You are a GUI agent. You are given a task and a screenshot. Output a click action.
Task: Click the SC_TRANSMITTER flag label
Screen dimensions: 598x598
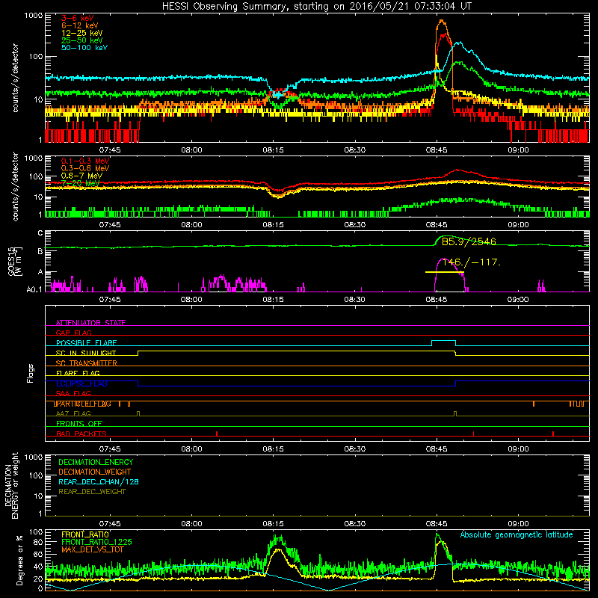point(87,363)
